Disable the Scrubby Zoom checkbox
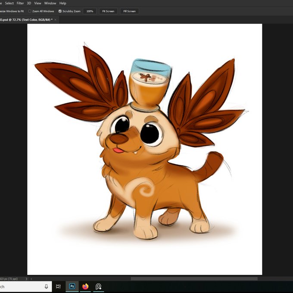293x293 pixels. (60, 11)
